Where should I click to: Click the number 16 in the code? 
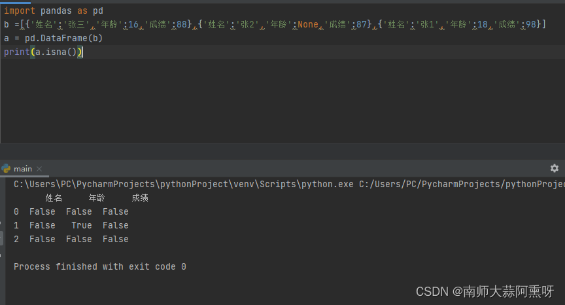coord(133,24)
